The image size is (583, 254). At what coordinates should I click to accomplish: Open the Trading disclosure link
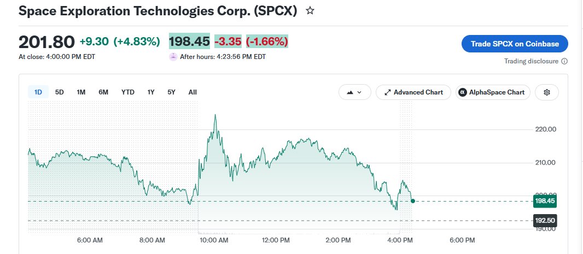point(531,61)
